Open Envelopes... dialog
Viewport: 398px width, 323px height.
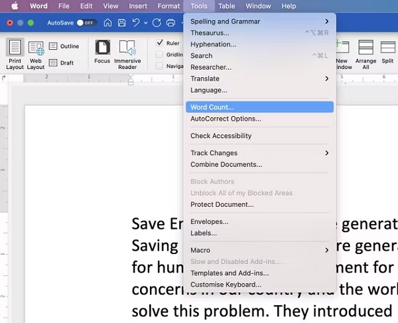[259, 222]
